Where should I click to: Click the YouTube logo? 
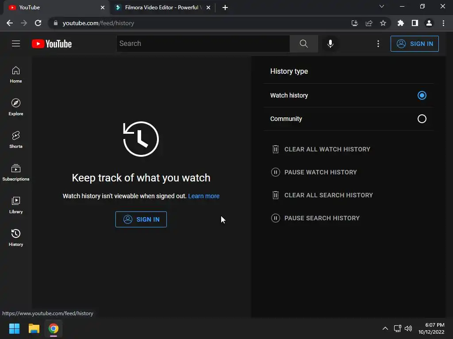click(52, 44)
